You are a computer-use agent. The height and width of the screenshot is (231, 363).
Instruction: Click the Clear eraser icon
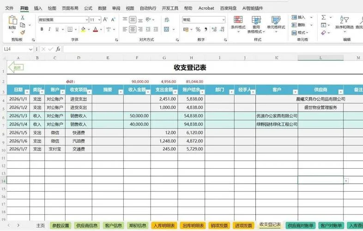[324, 33]
